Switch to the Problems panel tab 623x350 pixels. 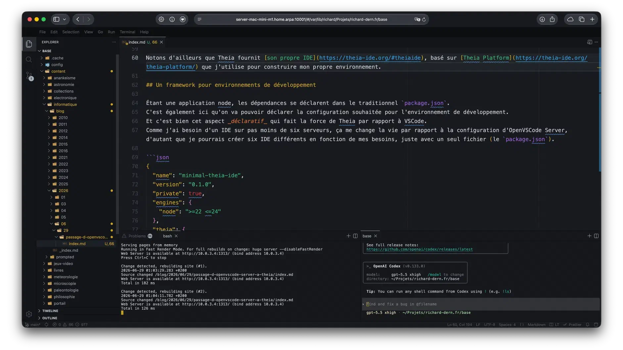[137, 236]
